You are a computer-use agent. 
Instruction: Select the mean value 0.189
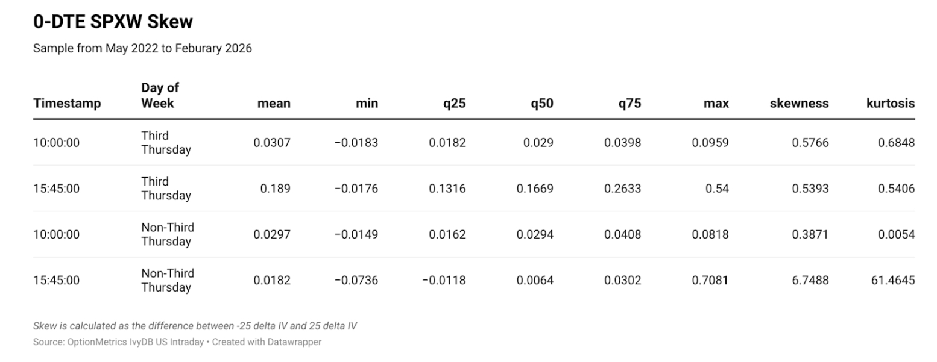coord(275,189)
